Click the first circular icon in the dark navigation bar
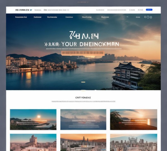The height and width of the screenshot is (151, 167). (x=145, y=17)
